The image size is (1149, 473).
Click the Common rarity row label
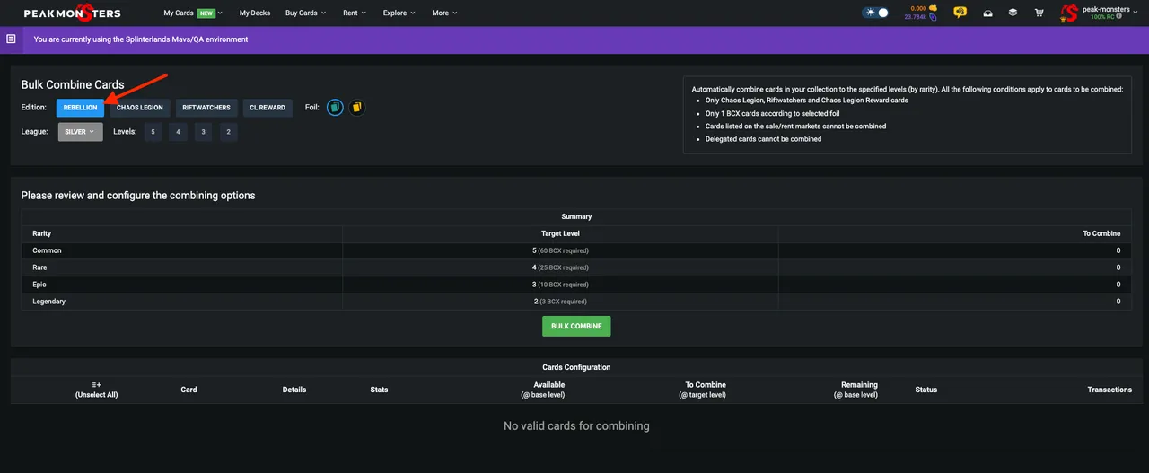pyautogui.click(x=47, y=250)
